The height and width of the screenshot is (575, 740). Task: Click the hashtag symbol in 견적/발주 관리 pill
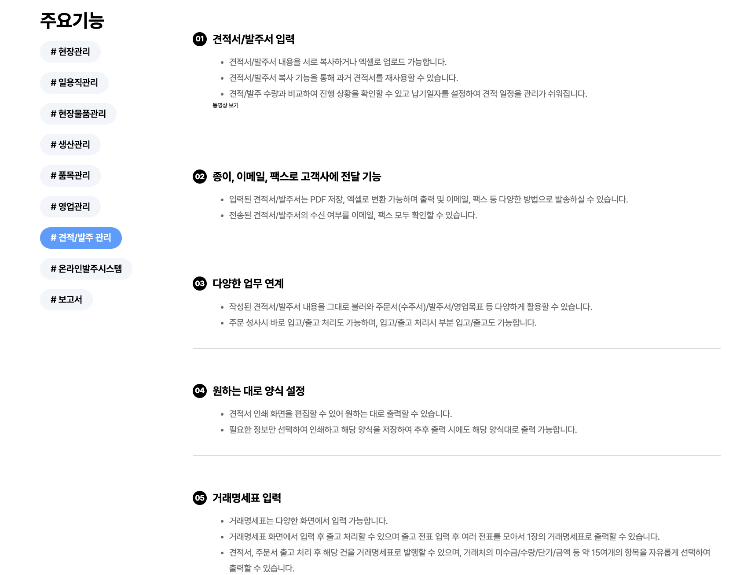click(54, 238)
